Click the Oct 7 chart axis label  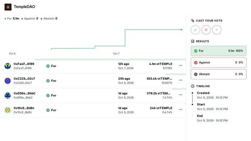tap(116, 54)
